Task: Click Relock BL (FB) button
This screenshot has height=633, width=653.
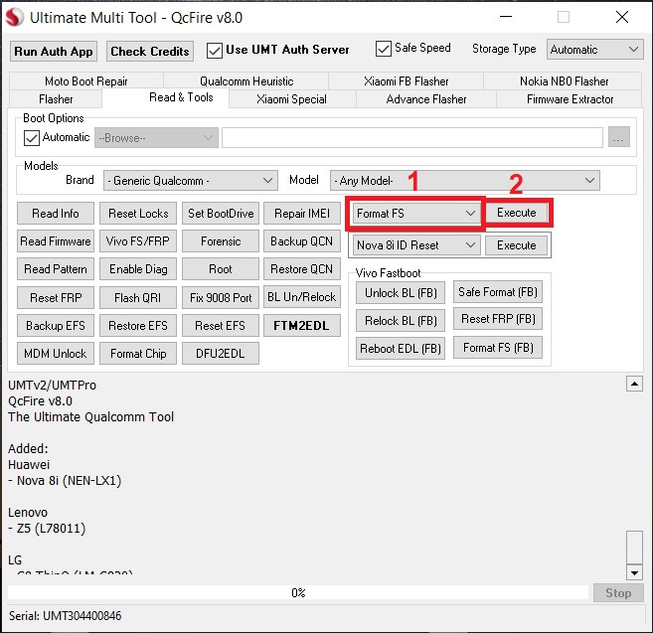Action: [x=401, y=320]
